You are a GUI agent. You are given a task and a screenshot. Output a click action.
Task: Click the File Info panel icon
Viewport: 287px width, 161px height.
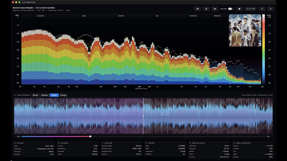(x=15, y=143)
